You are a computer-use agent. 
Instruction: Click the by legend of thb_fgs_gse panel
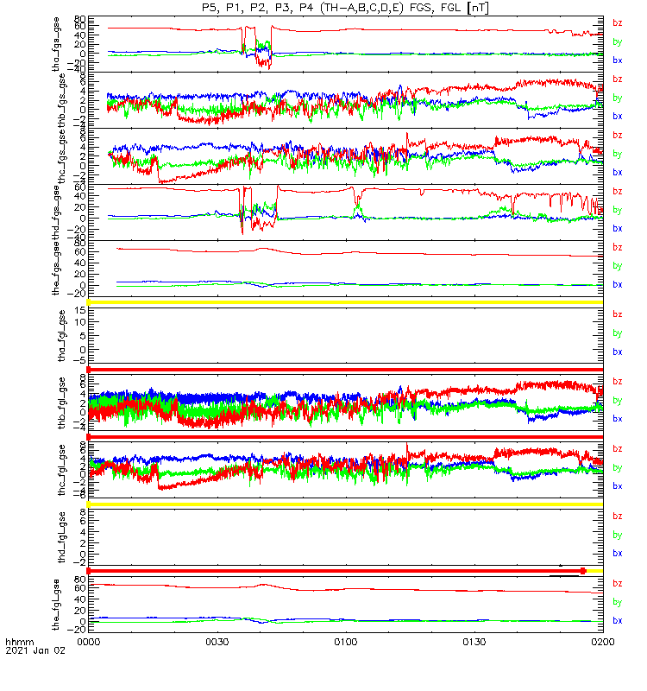(x=618, y=98)
